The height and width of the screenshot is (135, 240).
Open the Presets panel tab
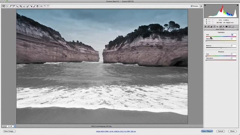(x=229, y=27)
